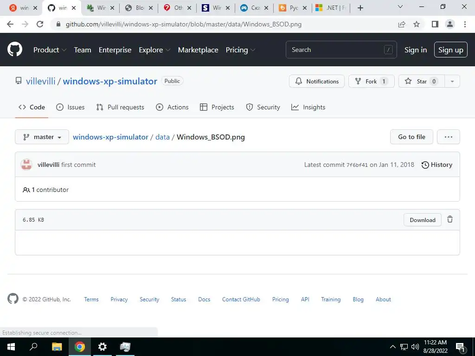Expand the Explore dropdown menu
This screenshot has width=475, height=356.
pos(154,50)
